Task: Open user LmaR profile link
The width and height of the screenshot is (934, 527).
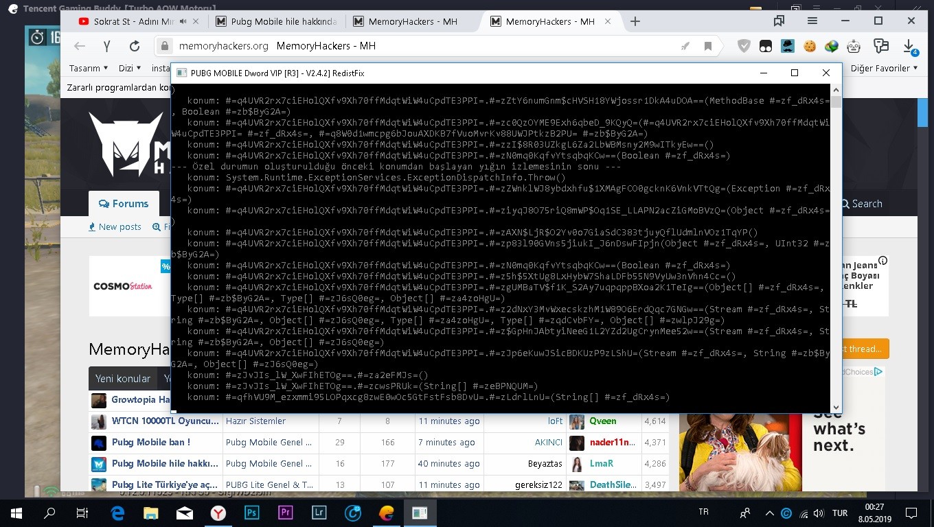Action: point(601,463)
